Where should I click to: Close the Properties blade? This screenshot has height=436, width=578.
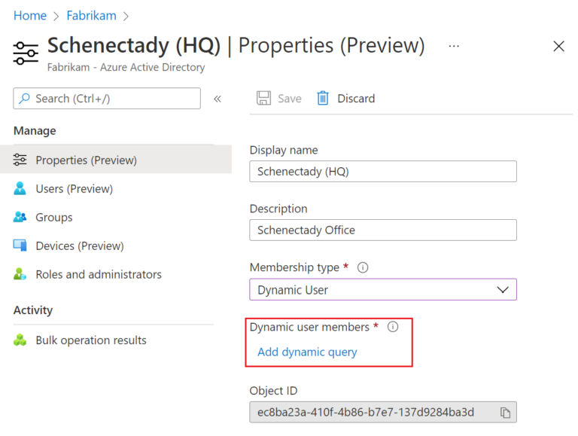pos(558,47)
